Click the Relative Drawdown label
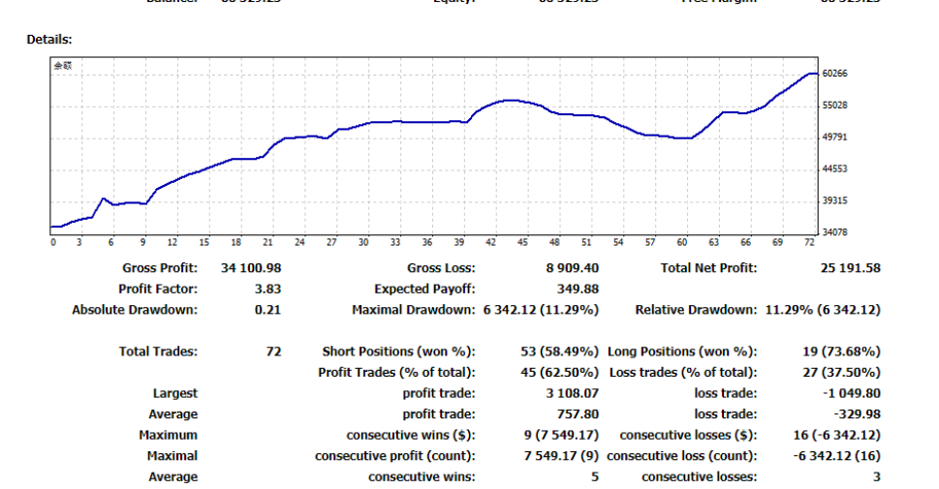Viewport: 939px width, 489px height. click(x=695, y=310)
